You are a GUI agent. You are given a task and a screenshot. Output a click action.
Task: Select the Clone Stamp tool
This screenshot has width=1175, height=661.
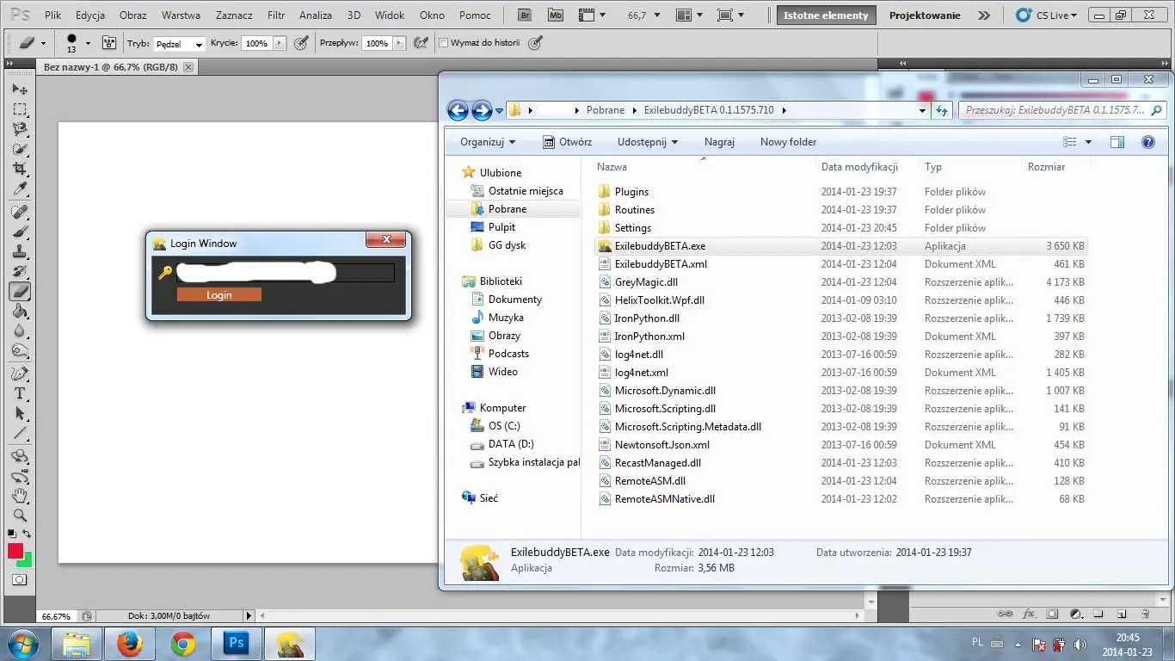coord(20,251)
